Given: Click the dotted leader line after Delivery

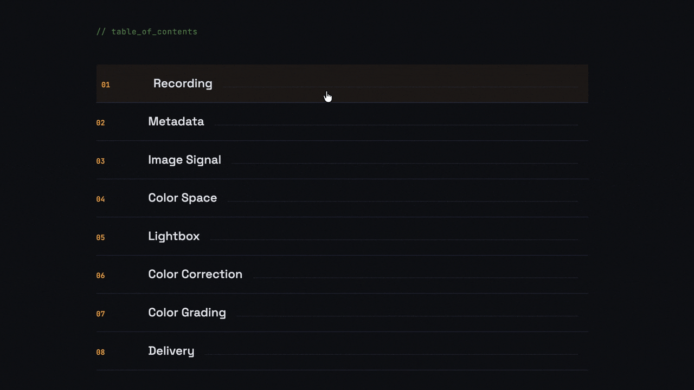Looking at the screenshot, I should (x=390, y=354).
